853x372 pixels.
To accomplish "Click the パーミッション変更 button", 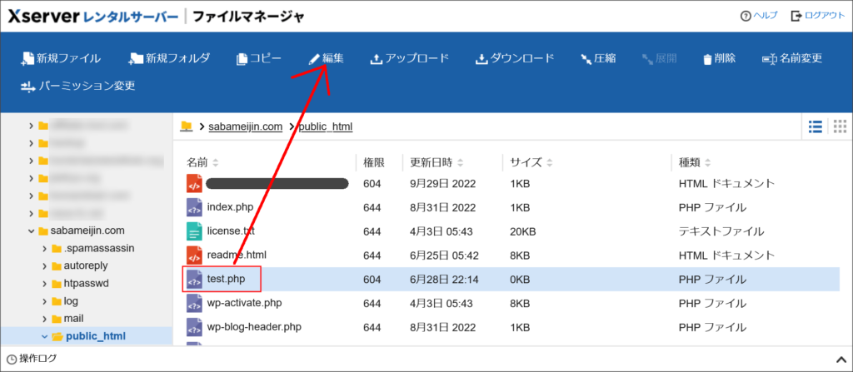I will click(x=77, y=86).
